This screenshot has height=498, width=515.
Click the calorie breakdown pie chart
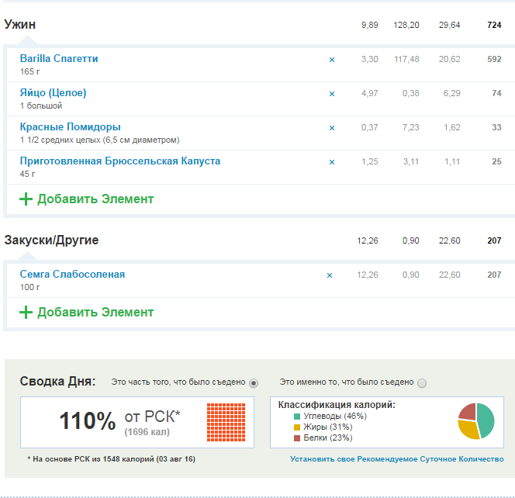pos(475,422)
